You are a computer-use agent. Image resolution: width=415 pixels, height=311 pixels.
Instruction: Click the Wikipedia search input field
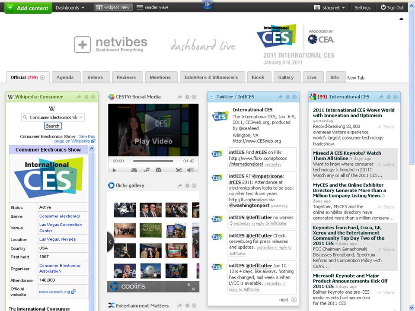pos(53,117)
